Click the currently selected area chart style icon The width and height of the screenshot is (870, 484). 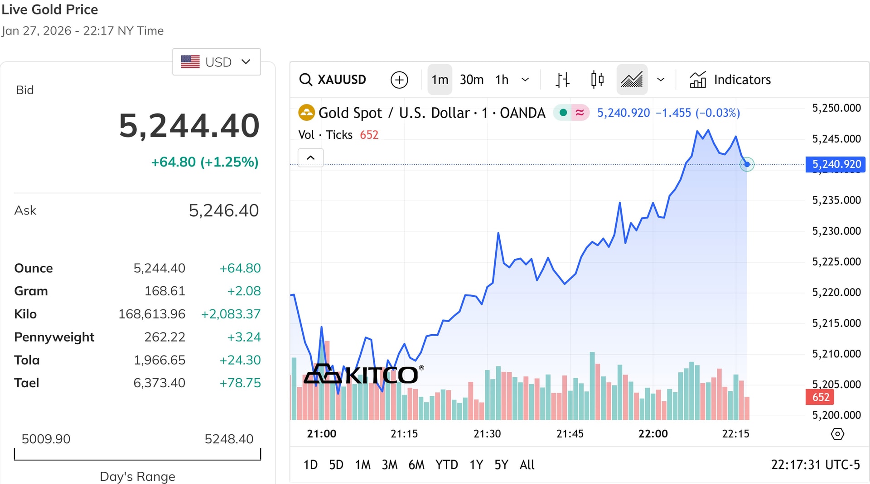click(632, 80)
